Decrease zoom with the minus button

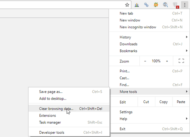click(145, 61)
